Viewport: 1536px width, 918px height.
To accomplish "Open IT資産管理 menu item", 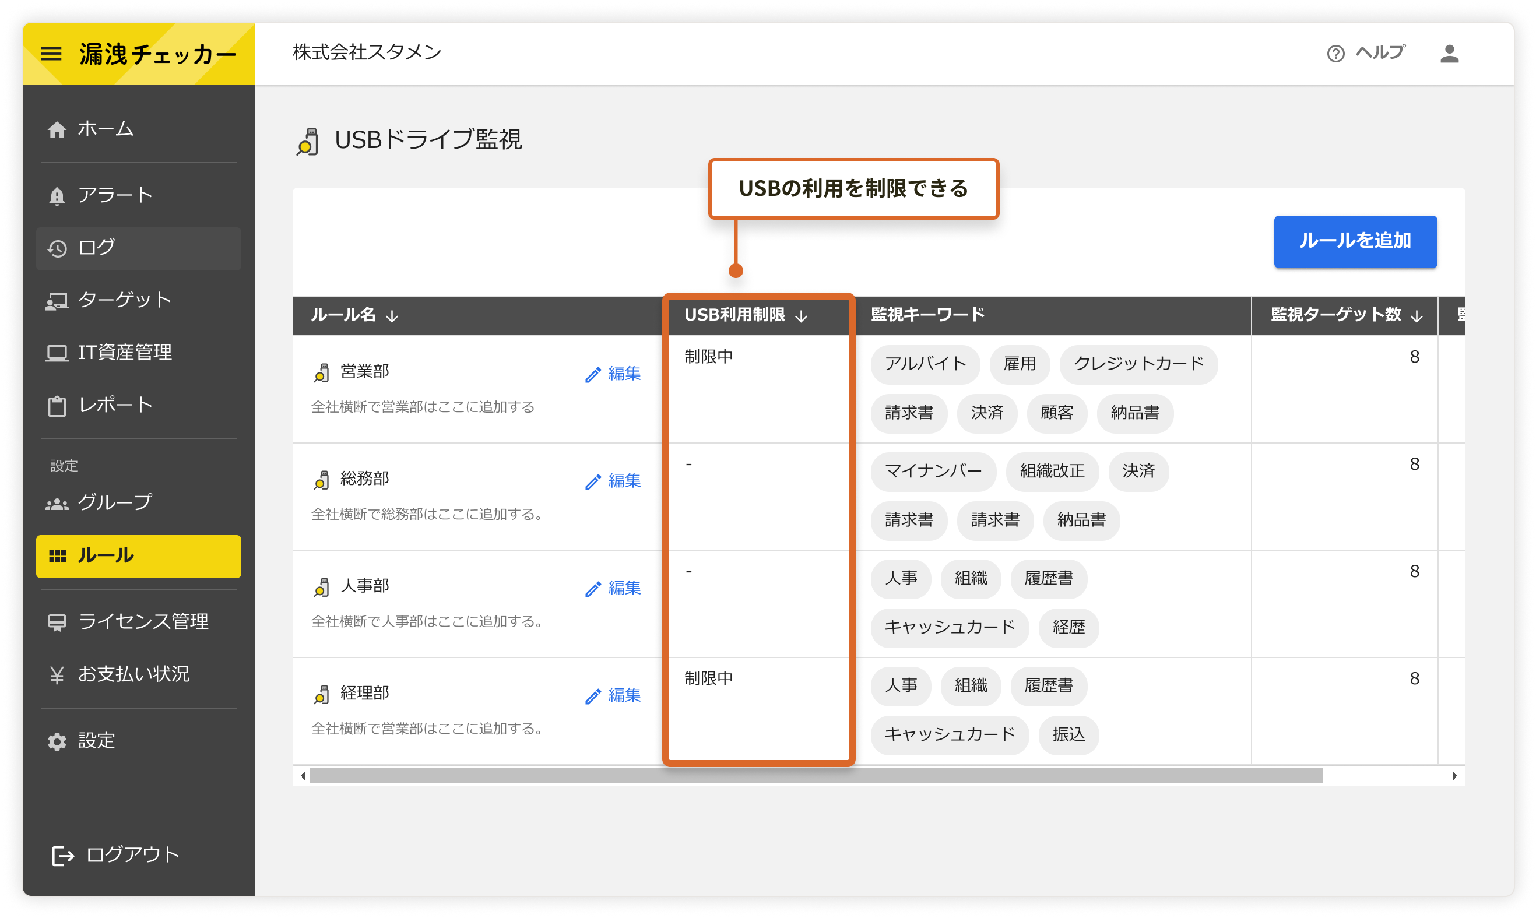I will 139,353.
